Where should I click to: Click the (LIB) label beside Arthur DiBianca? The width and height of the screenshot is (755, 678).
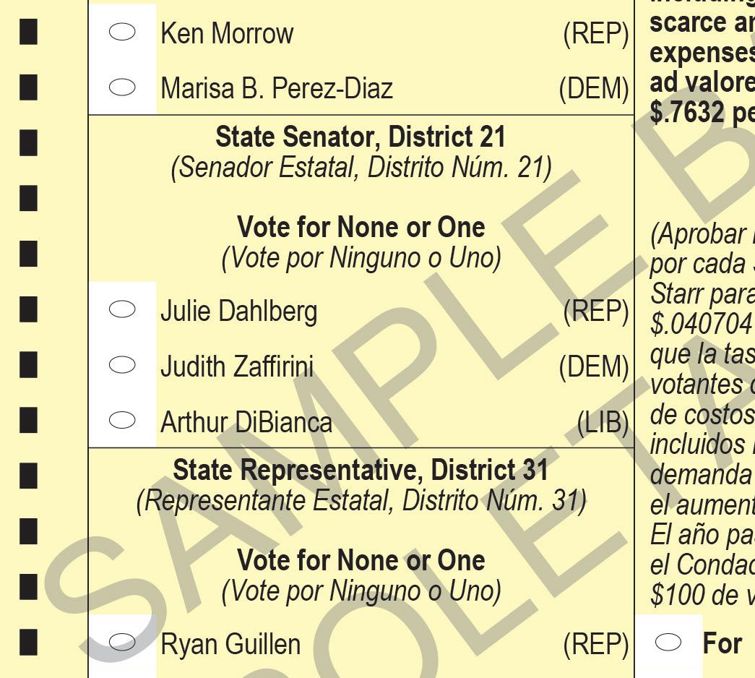point(602,422)
